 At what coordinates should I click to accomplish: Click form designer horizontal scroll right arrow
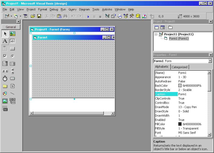coord(113,113)
